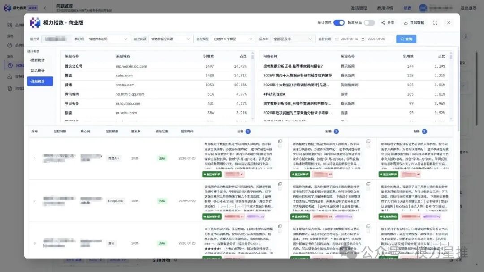Viewport: 484px width, 272px height.
Task: Copy answer 2 of the DeepSeek row
Action: pyautogui.click(x=368, y=184)
